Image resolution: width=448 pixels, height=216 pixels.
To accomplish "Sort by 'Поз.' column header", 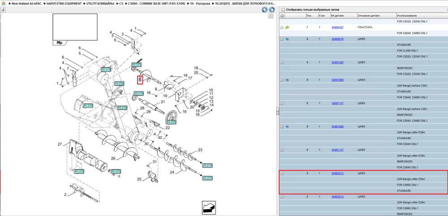I will pos(311,16).
